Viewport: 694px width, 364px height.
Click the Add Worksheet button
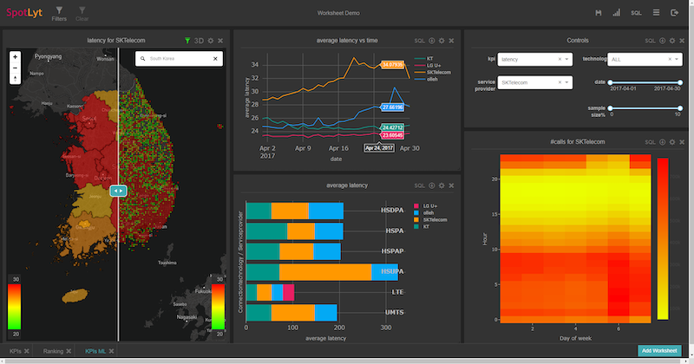click(659, 351)
